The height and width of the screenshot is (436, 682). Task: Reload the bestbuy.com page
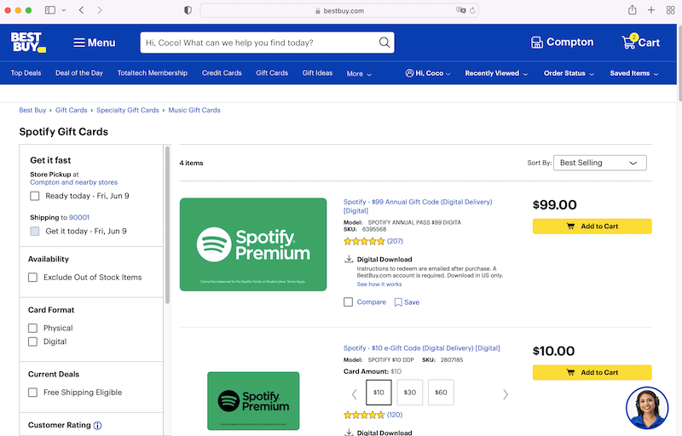[x=472, y=10]
